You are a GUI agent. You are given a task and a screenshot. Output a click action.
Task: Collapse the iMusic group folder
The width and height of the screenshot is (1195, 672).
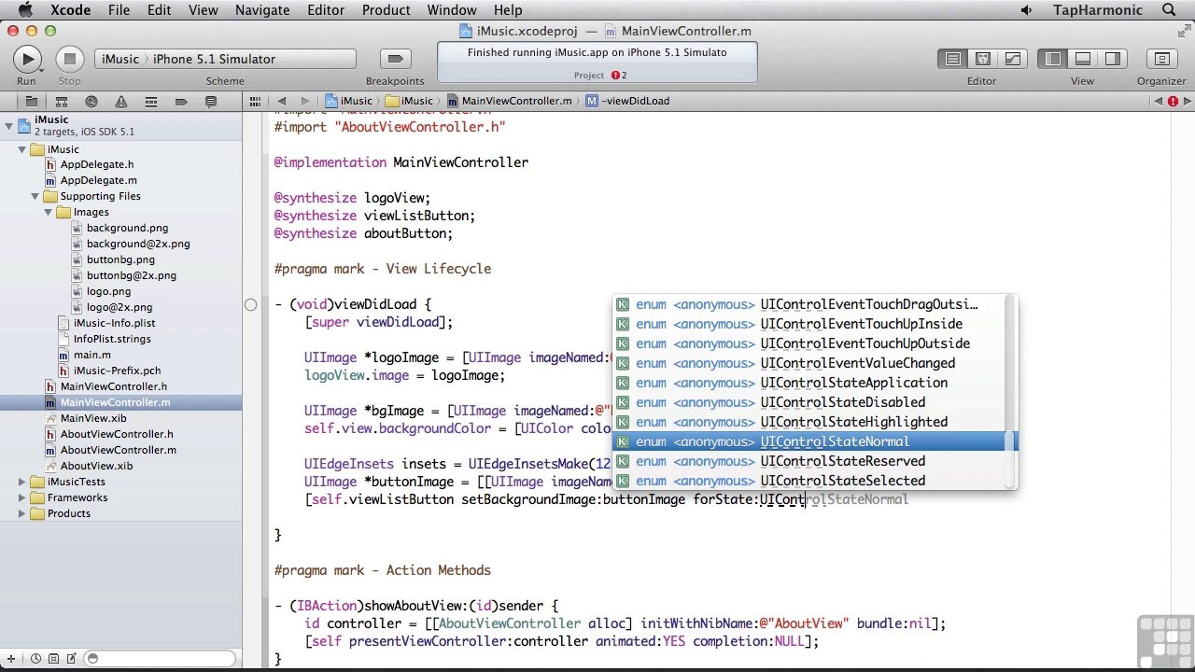click(x=22, y=149)
